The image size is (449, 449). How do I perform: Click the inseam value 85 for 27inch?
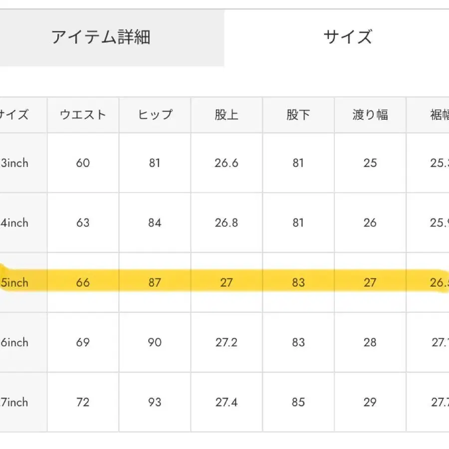click(x=298, y=403)
